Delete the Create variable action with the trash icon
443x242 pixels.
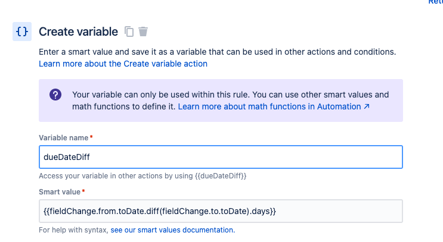point(143,32)
